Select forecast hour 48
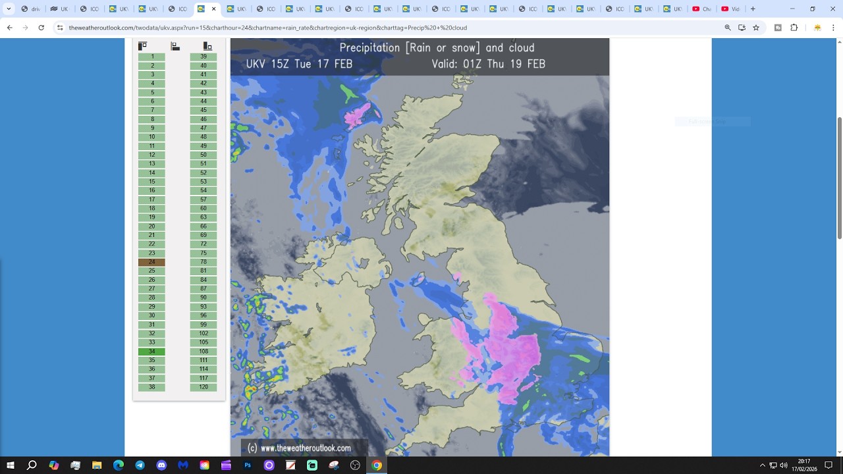 204,137
